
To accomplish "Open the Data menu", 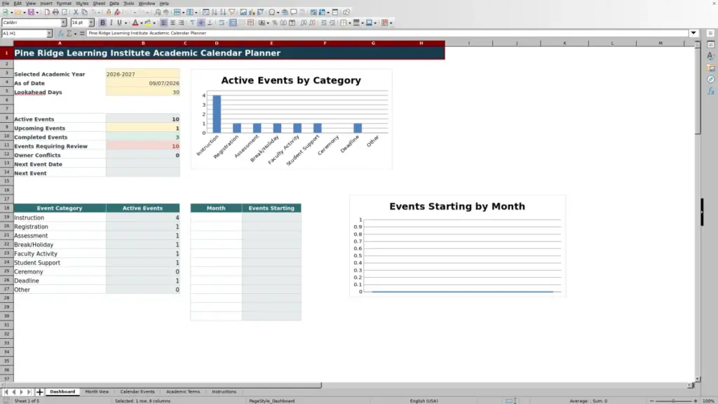I will 114,4.
